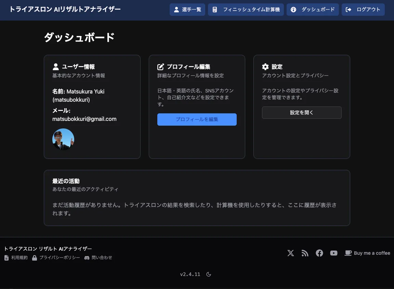Image resolution: width=394 pixels, height=289 pixels.
Task: Click the site title トライアスロン AIリザルトアナライザー
Action: pos(65,10)
